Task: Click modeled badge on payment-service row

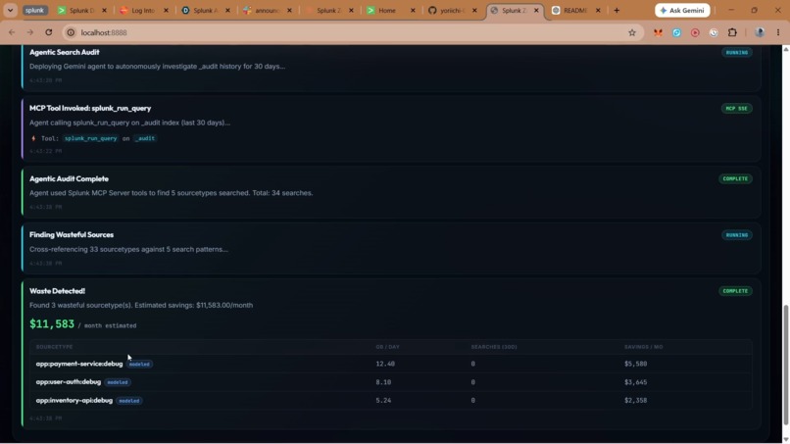Action: click(139, 364)
